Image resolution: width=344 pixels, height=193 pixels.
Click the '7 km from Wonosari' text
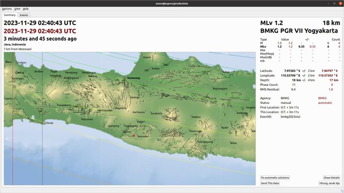click(18, 49)
